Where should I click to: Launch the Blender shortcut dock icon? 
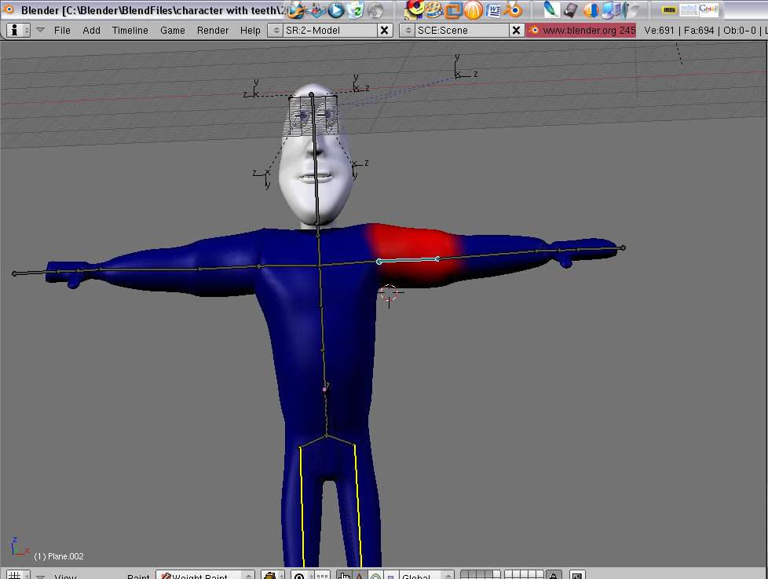(x=513, y=9)
